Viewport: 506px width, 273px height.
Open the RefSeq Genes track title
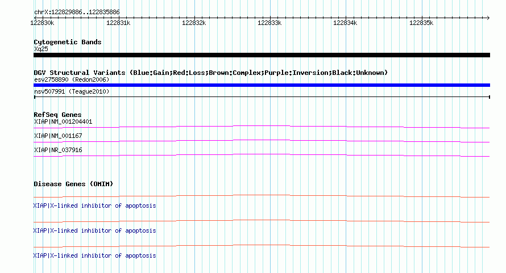57,115
